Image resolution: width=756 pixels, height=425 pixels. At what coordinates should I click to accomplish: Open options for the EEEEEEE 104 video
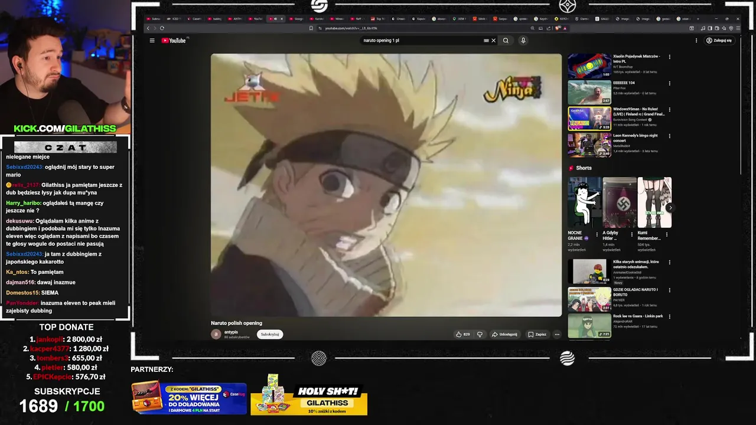[669, 84]
